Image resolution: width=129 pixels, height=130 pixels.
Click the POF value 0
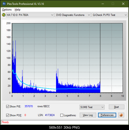[25, 115]
